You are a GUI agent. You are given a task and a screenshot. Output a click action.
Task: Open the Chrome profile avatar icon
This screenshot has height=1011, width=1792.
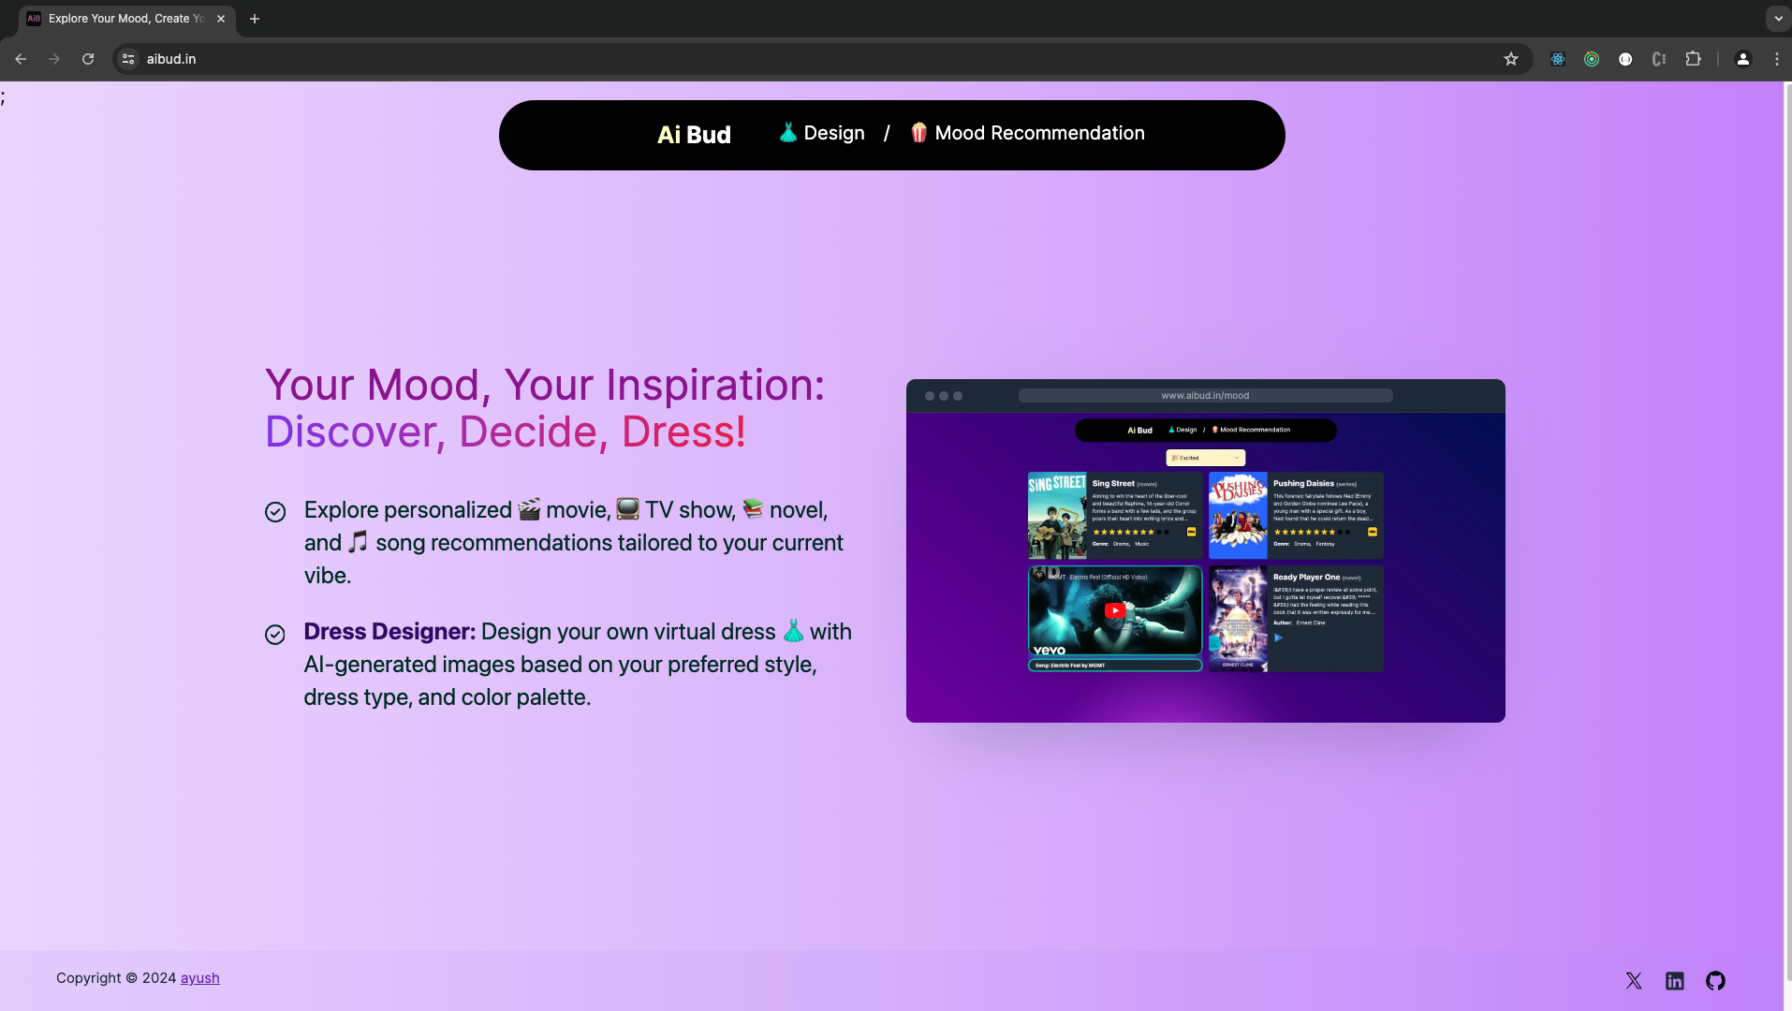(1742, 59)
